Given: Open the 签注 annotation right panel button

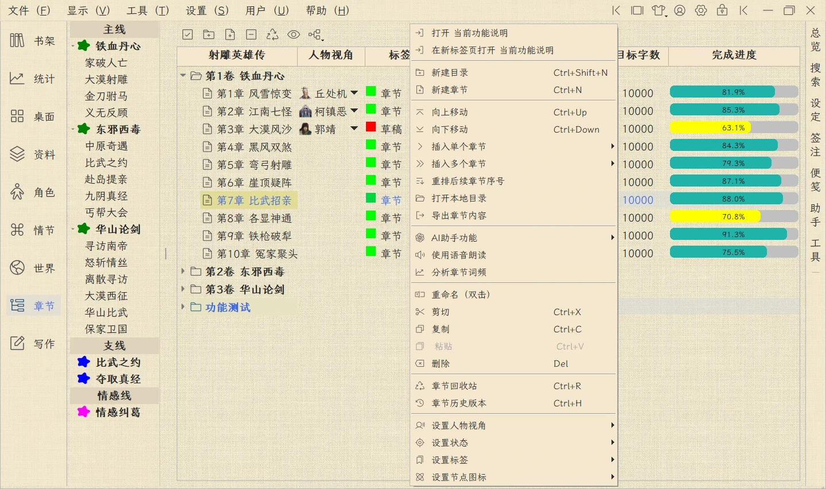Looking at the screenshot, I should pyautogui.click(x=815, y=145).
